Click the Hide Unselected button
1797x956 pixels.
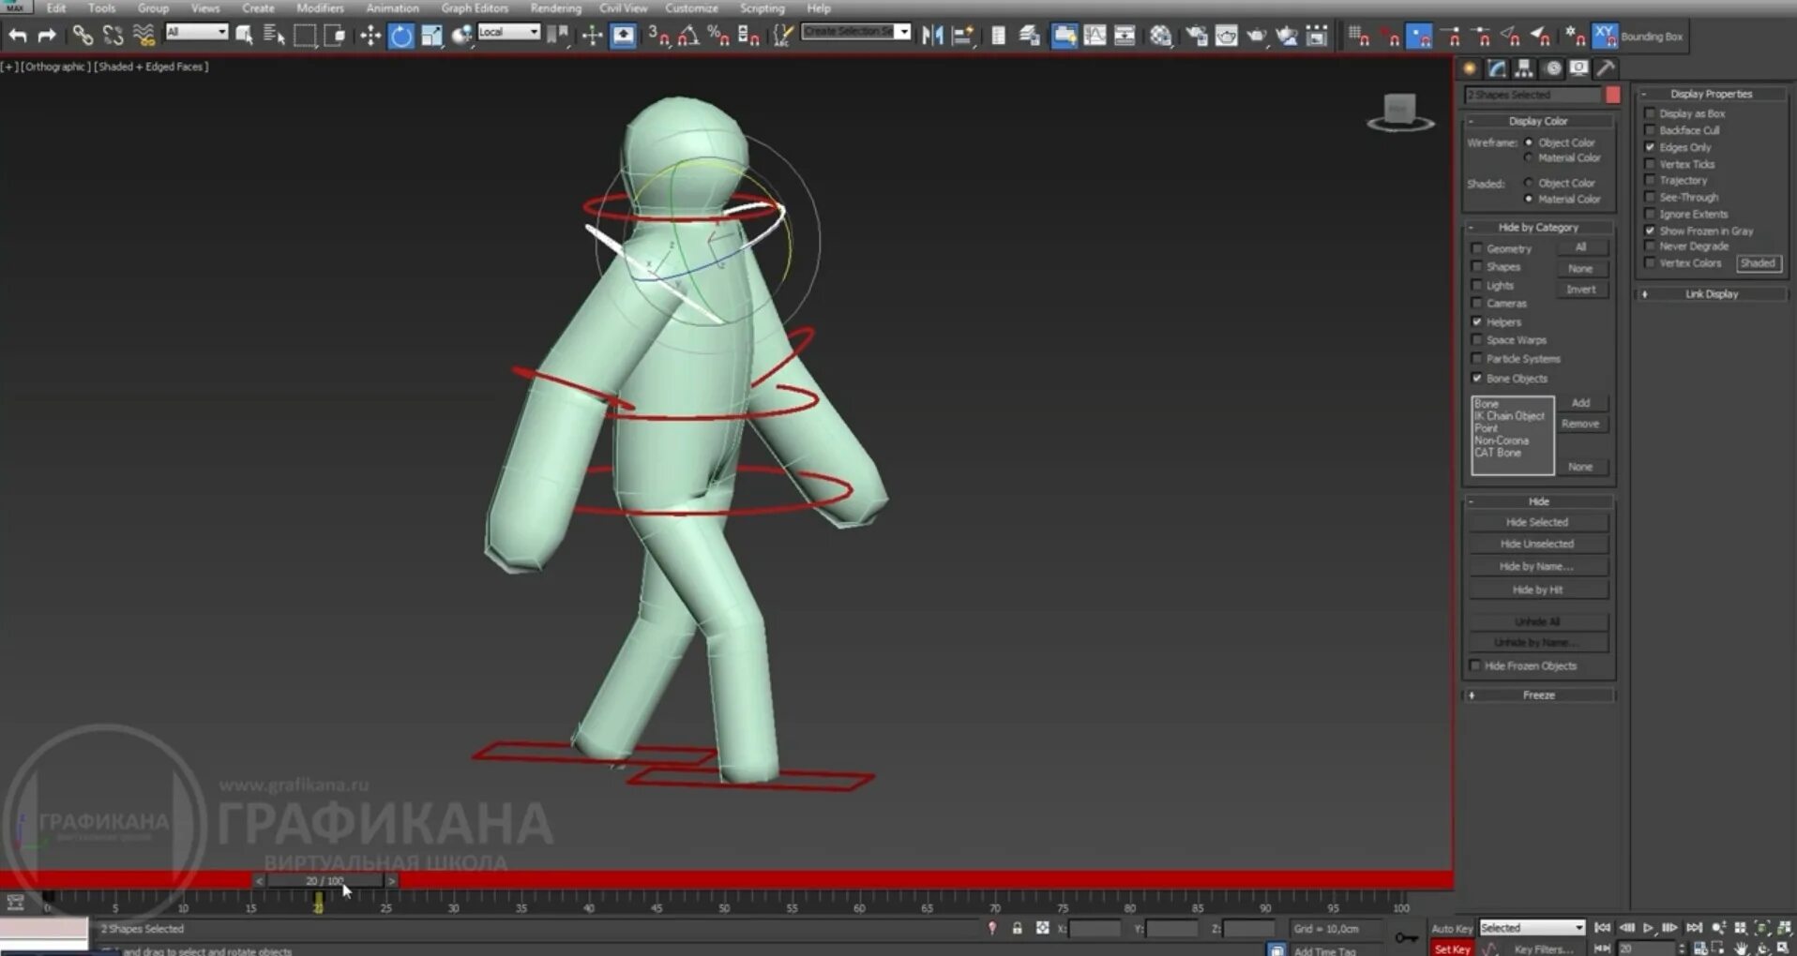pos(1537,545)
